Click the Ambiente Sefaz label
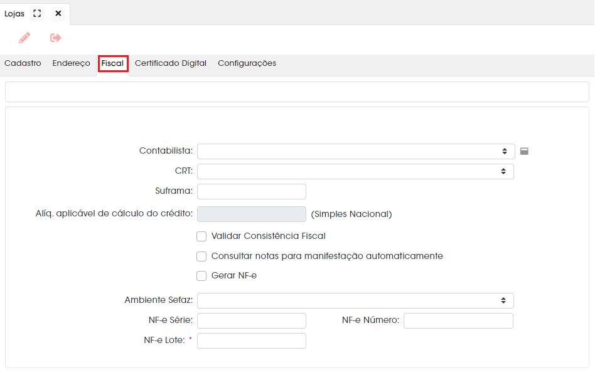The image size is (595, 375). (x=159, y=300)
